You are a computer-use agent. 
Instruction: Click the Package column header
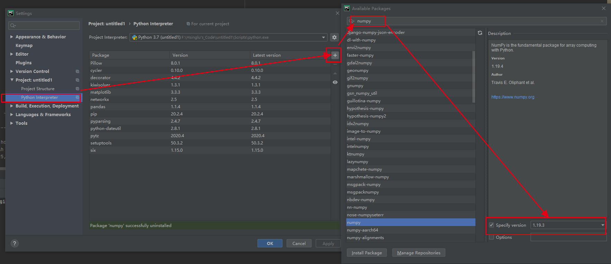pyautogui.click(x=129, y=55)
